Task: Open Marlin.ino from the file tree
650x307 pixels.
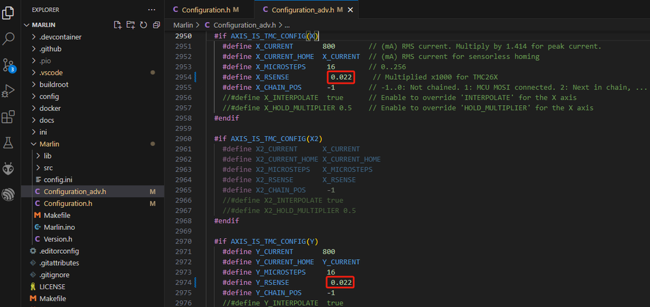Action: tap(62, 227)
